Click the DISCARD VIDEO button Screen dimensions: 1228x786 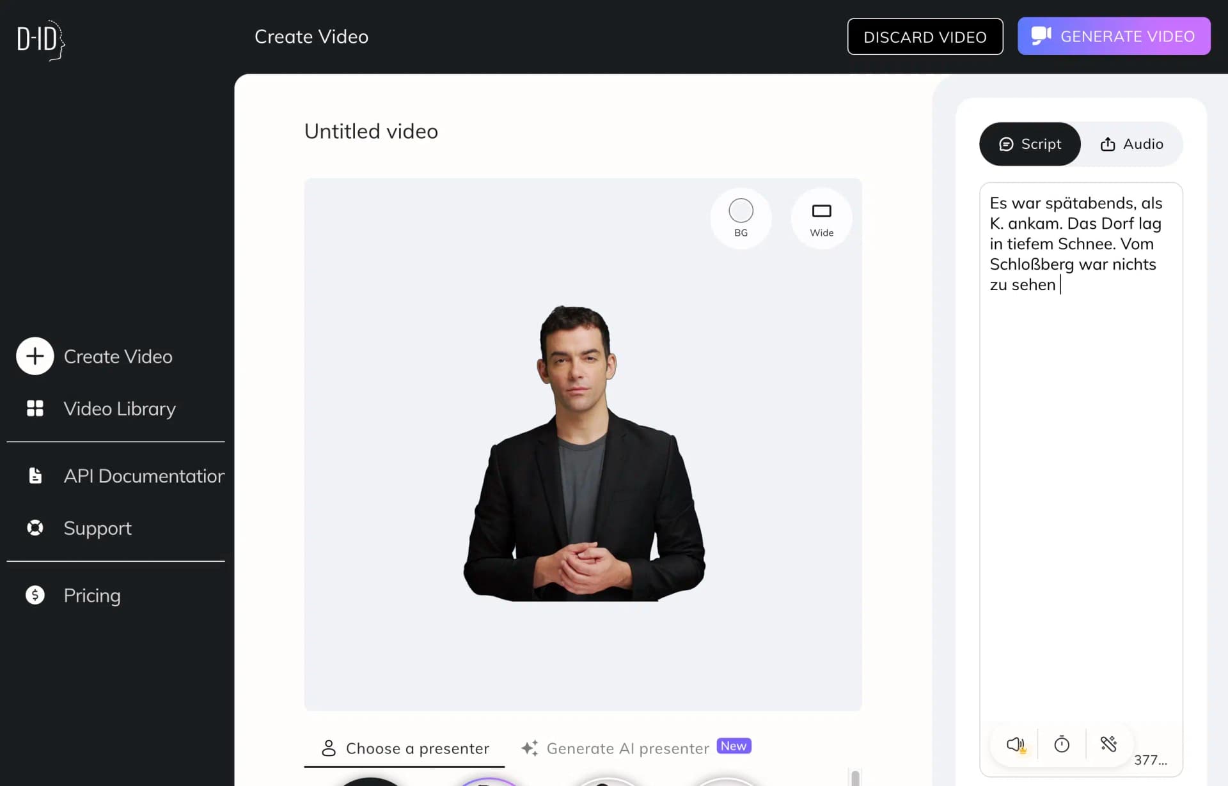(x=925, y=36)
